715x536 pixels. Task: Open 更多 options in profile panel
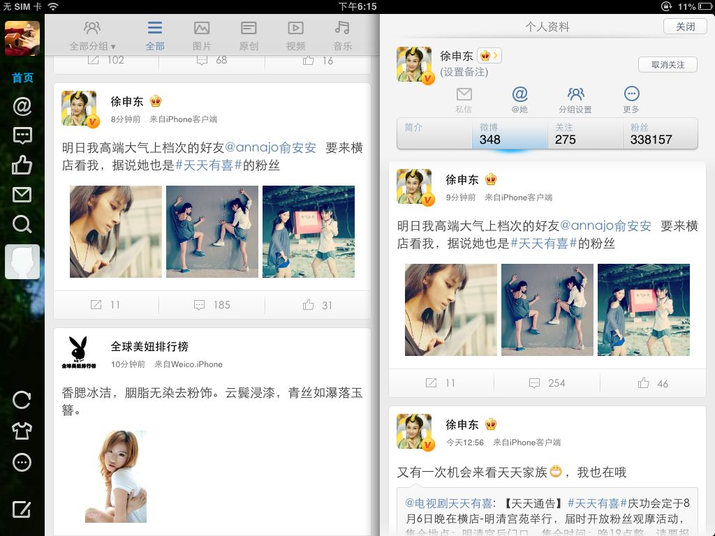[x=631, y=100]
